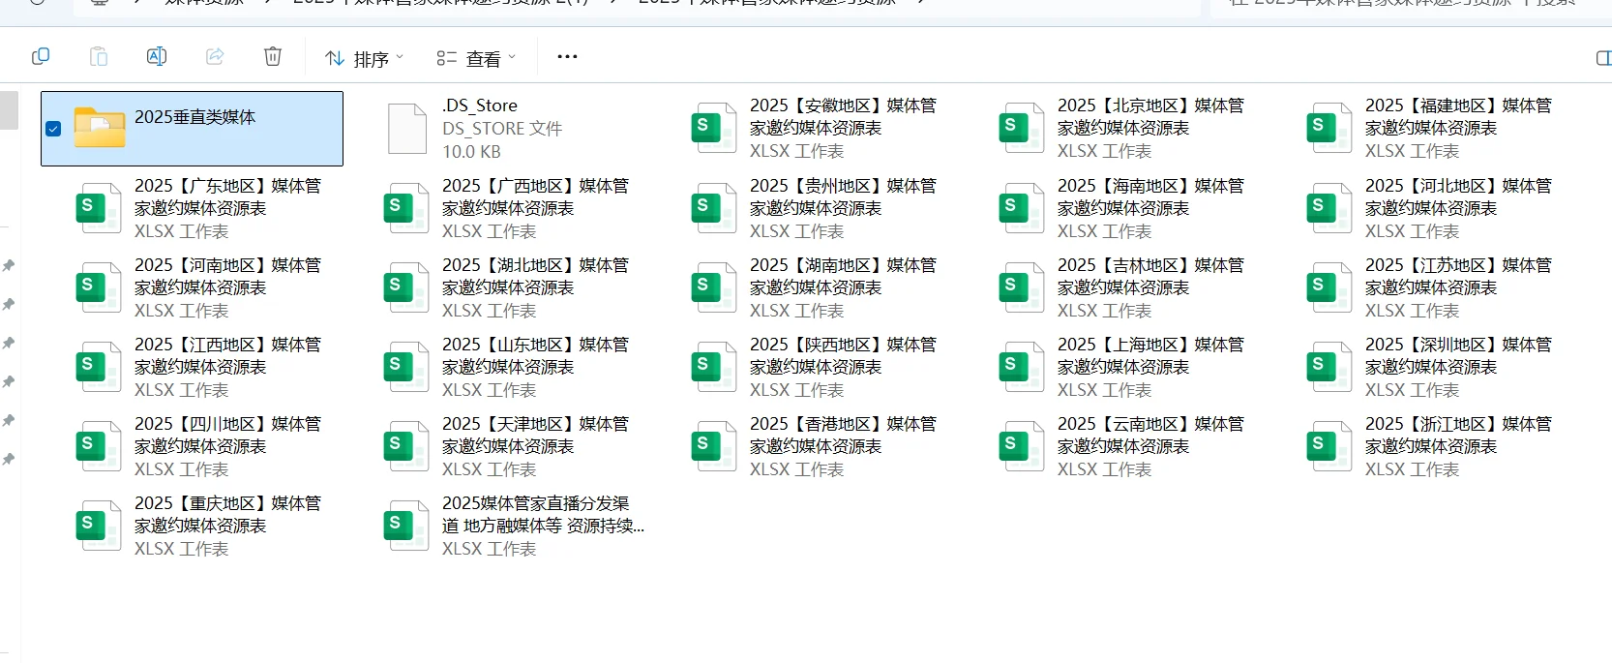Select the 上海地区 spreadsheet icon
This screenshot has width=1612, height=663.
point(1022,367)
